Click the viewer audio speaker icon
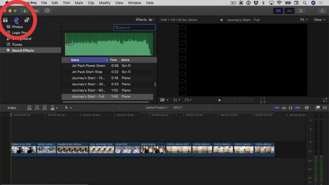The width and height of the screenshot is (329, 185). (x=221, y=20)
